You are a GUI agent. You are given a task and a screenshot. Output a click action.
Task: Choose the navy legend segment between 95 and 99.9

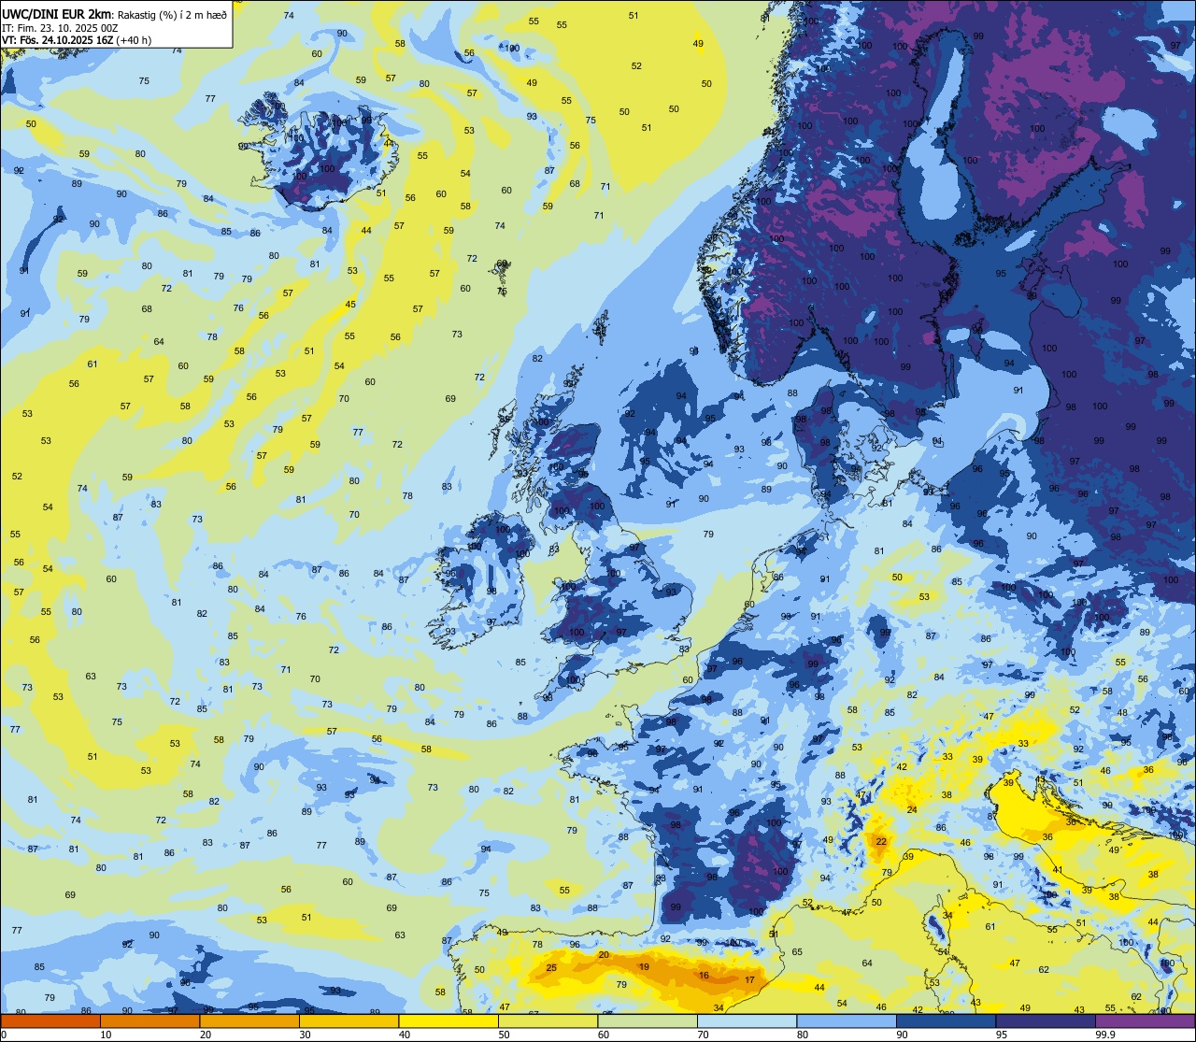coord(1045,1021)
